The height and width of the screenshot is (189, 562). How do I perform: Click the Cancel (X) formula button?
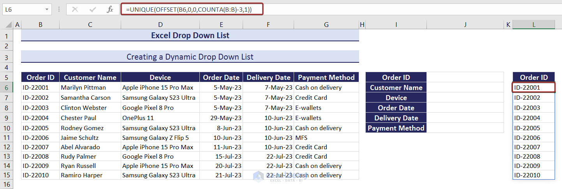[x=75, y=9]
